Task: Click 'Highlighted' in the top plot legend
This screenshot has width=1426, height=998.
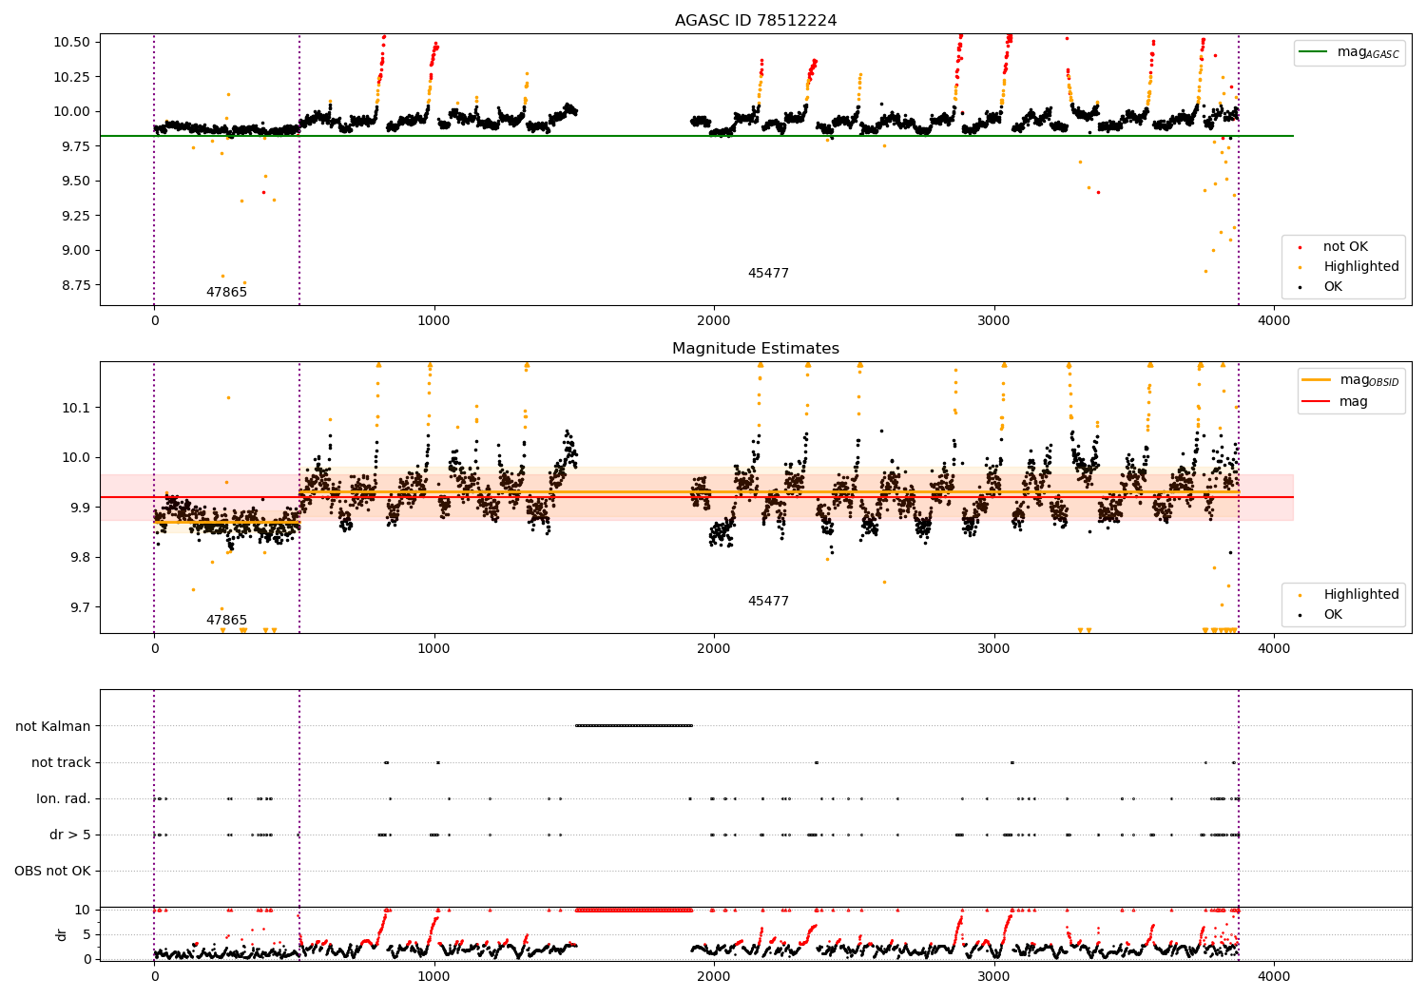Action: 1361,267
